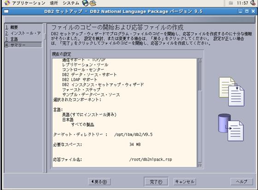Click the 言語: label in settings

(58, 109)
